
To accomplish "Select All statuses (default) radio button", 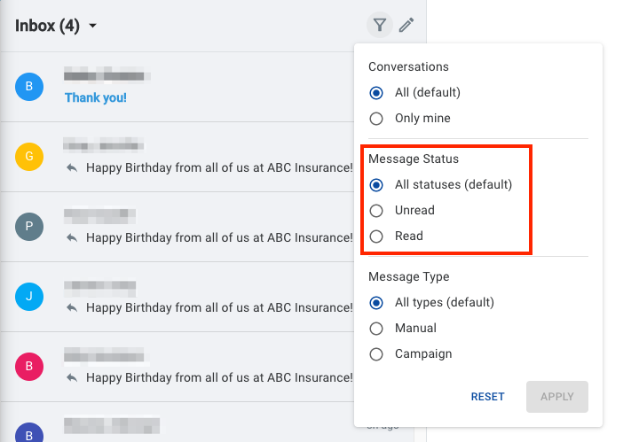I will click(x=376, y=185).
